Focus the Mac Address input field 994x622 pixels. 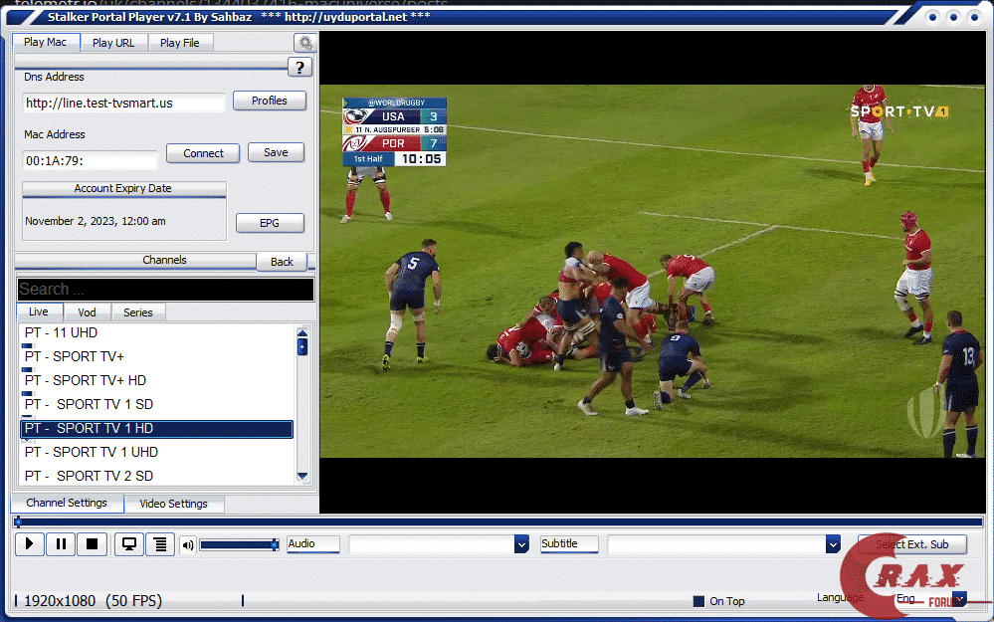click(90, 160)
